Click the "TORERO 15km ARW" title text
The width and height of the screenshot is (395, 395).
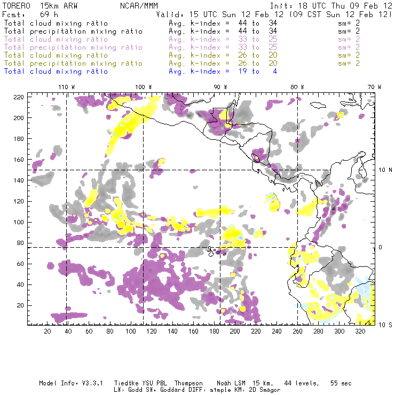pos(40,6)
